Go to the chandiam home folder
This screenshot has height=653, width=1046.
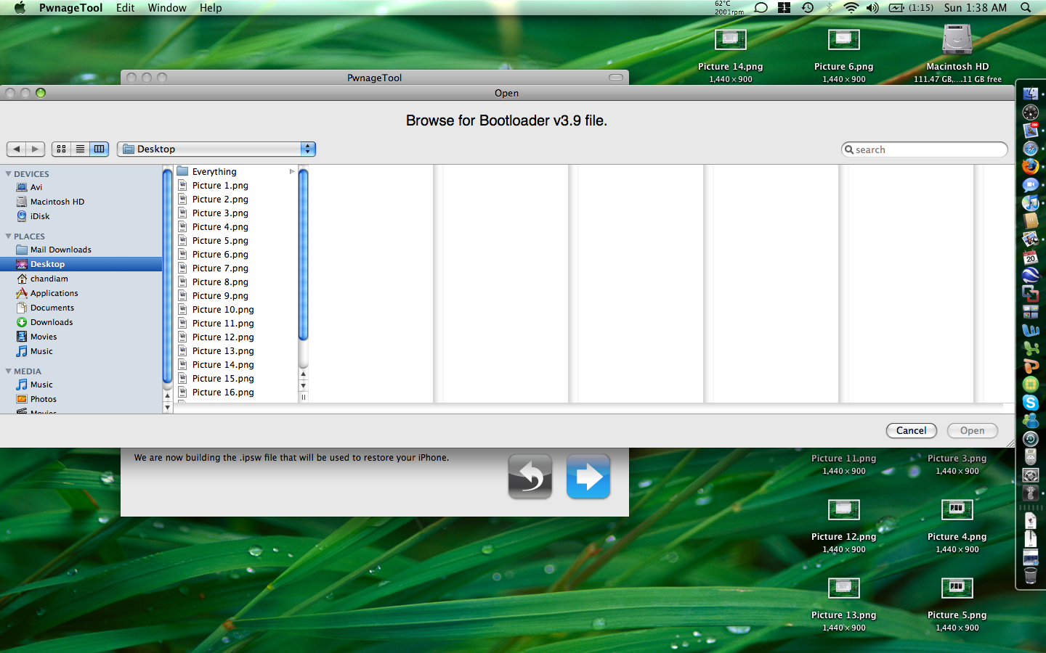pyautogui.click(x=49, y=279)
